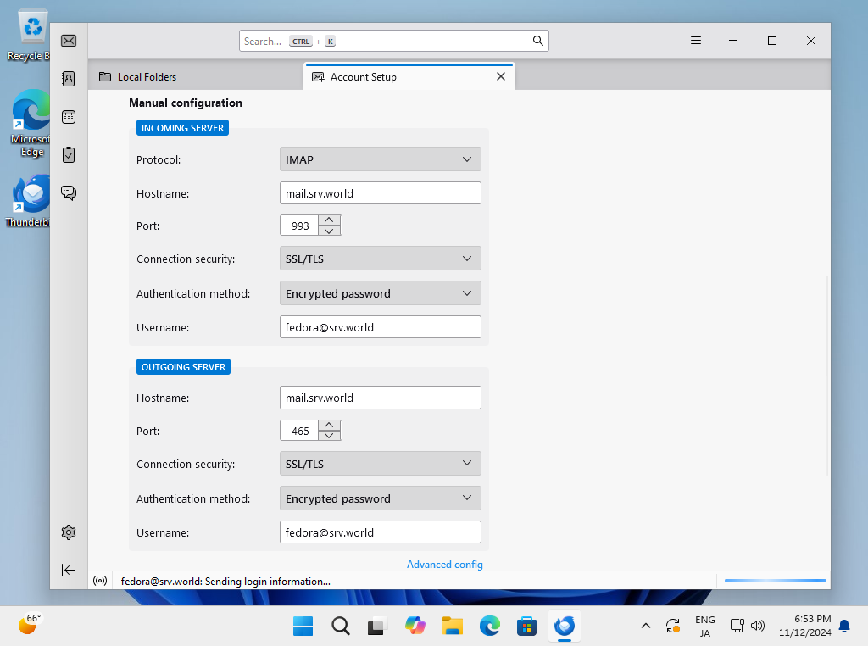Open the outgoing Authentication method dropdown
868x646 pixels.
(380, 498)
